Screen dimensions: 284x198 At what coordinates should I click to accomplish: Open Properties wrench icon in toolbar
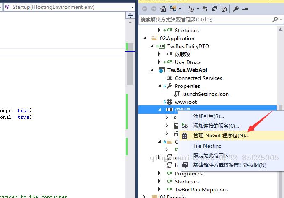pyautogui.click(x=236, y=9)
